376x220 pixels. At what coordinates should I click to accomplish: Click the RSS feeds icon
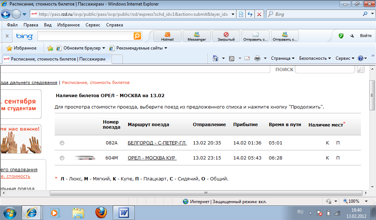232,58
